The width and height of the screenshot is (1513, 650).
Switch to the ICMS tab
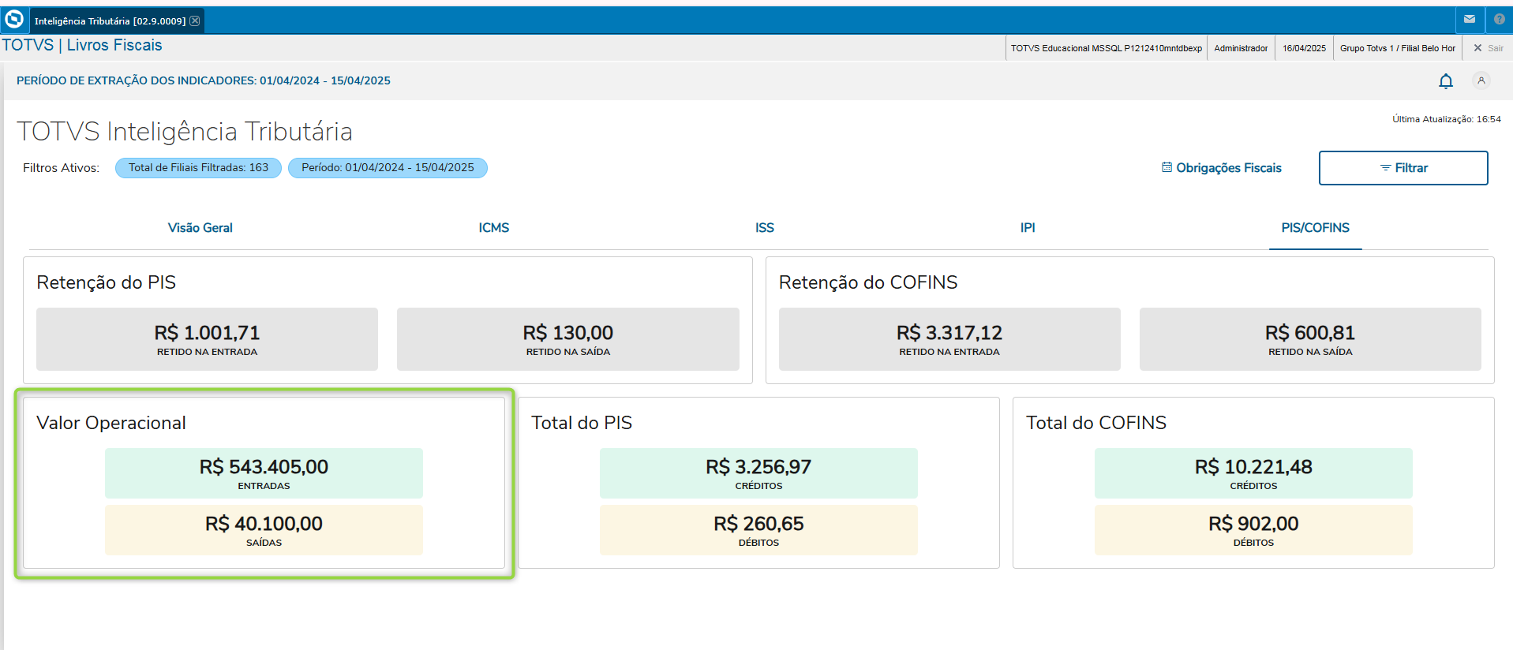[x=494, y=228]
